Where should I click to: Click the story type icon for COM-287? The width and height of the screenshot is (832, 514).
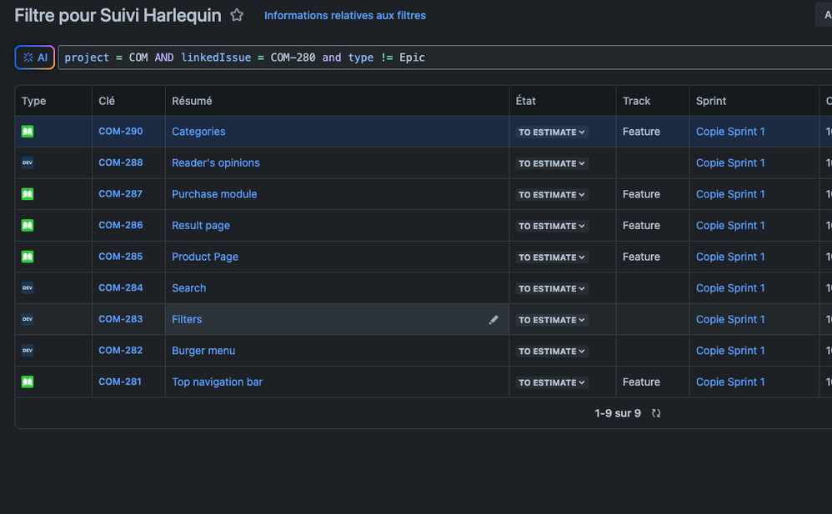point(28,193)
